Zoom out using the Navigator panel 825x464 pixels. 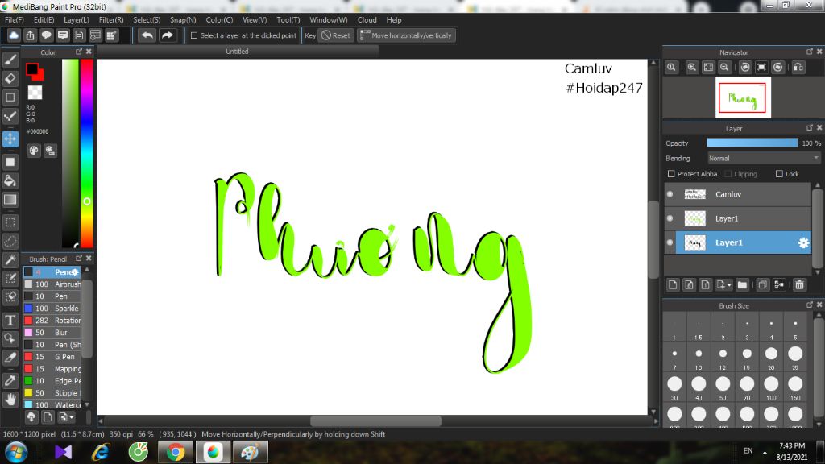click(x=724, y=68)
